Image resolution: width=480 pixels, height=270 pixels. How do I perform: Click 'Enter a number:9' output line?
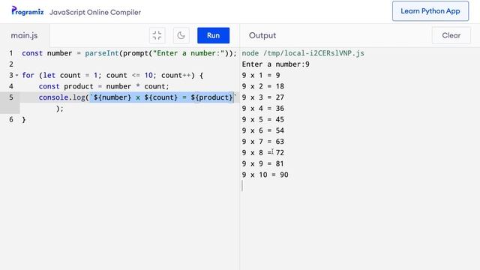click(x=275, y=64)
